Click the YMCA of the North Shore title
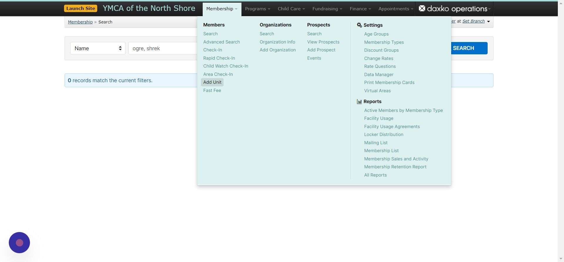Image resolution: width=564 pixels, height=262 pixels. click(x=149, y=8)
